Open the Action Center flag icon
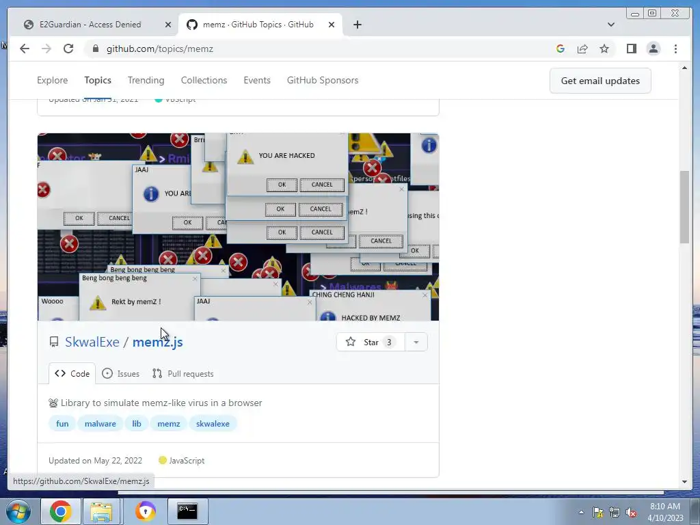 click(x=597, y=512)
